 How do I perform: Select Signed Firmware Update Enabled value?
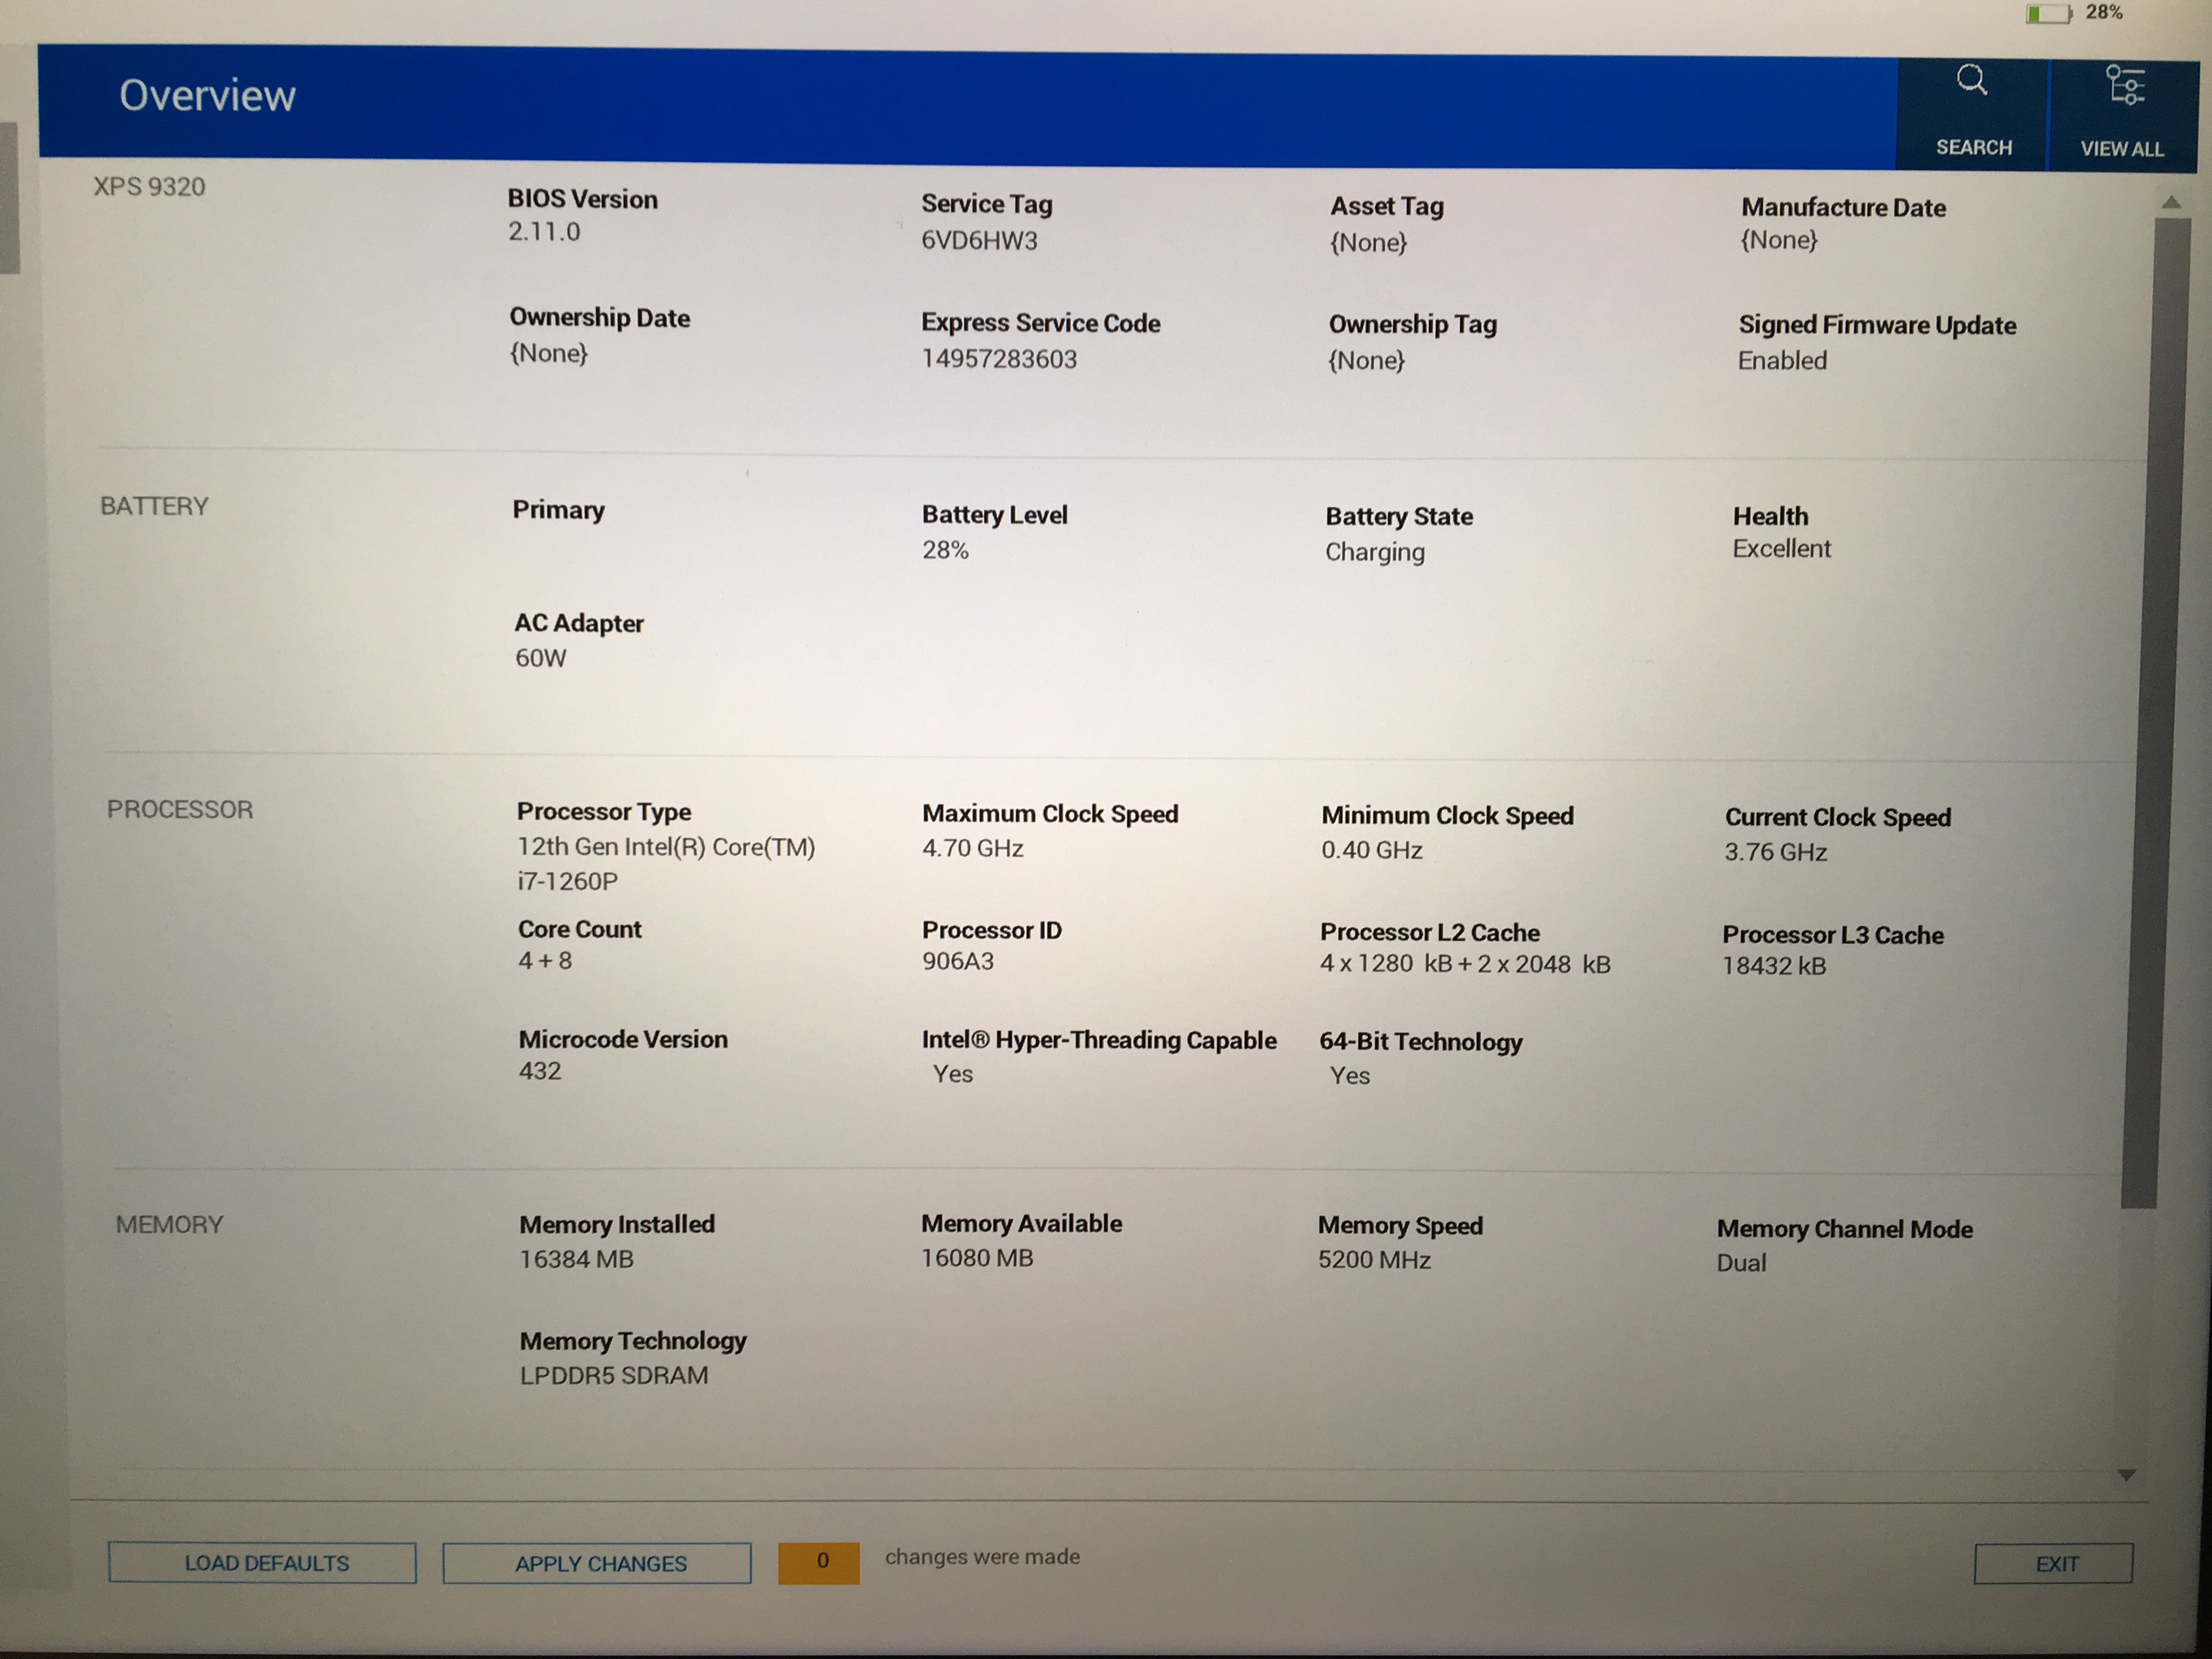tap(1782, 361)
